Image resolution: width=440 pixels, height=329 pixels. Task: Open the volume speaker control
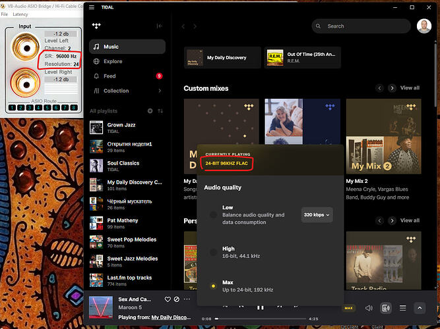369,308
